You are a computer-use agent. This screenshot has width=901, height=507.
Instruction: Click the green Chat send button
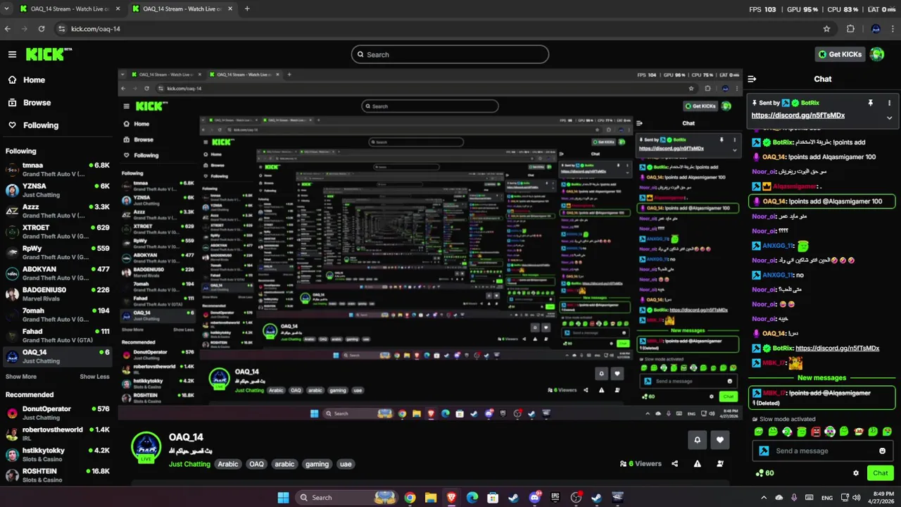(881, 473)
